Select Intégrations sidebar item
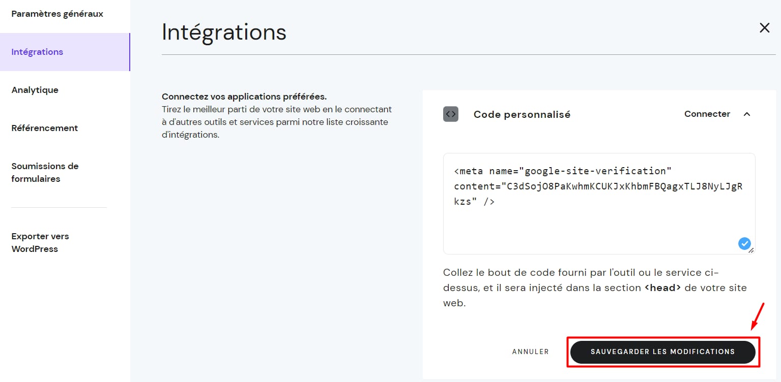 pyautogui.click(x=37, y=52)
